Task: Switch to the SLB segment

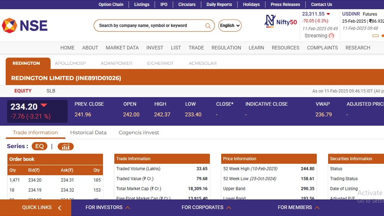Action: tap(51, 91)
